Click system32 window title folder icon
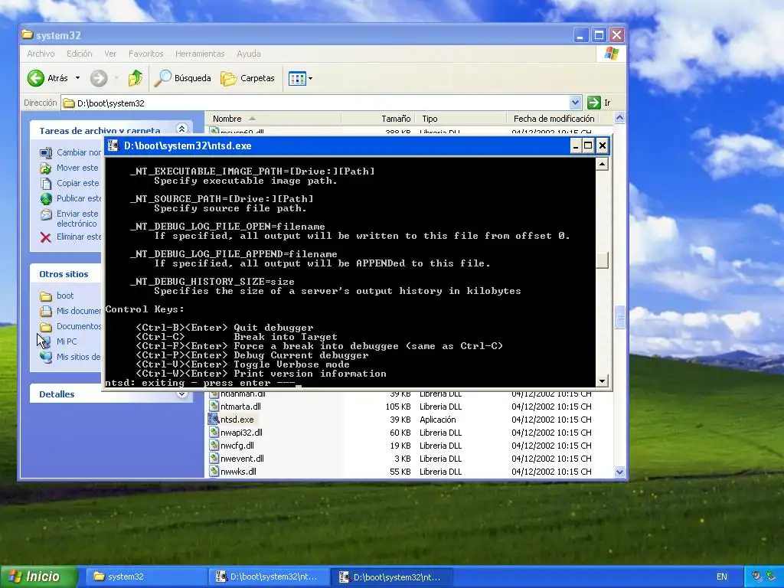Image resolution: width=784 pixels, height=588 pixels. tap(28, 35)
